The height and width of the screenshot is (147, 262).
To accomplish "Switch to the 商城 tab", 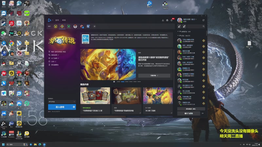I will pyautogui.click(x=64, y=20).
